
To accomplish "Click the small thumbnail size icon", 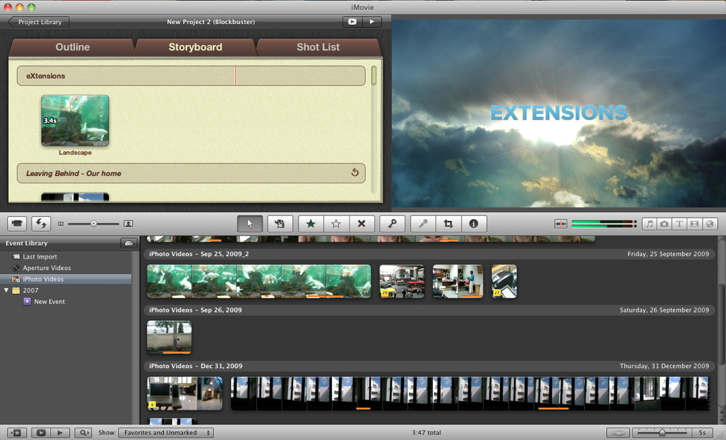I will pos(61,224).
